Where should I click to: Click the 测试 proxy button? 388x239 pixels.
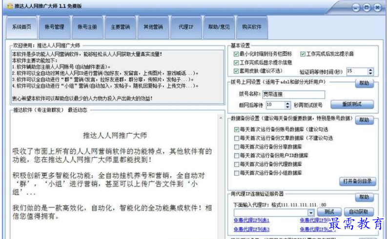pyautogui.click(x=329, y=212)
